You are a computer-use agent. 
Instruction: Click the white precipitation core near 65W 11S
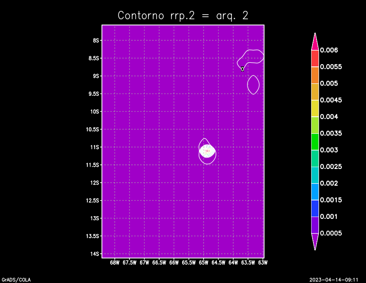(x=207, y=151)
